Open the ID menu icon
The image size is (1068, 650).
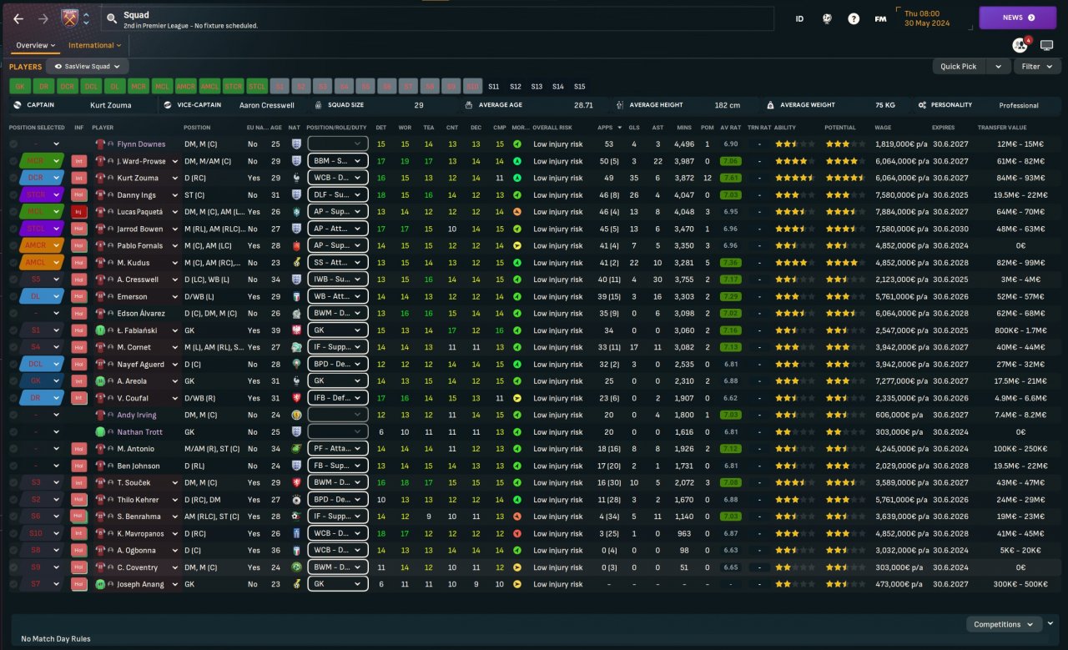pos(799,18)
